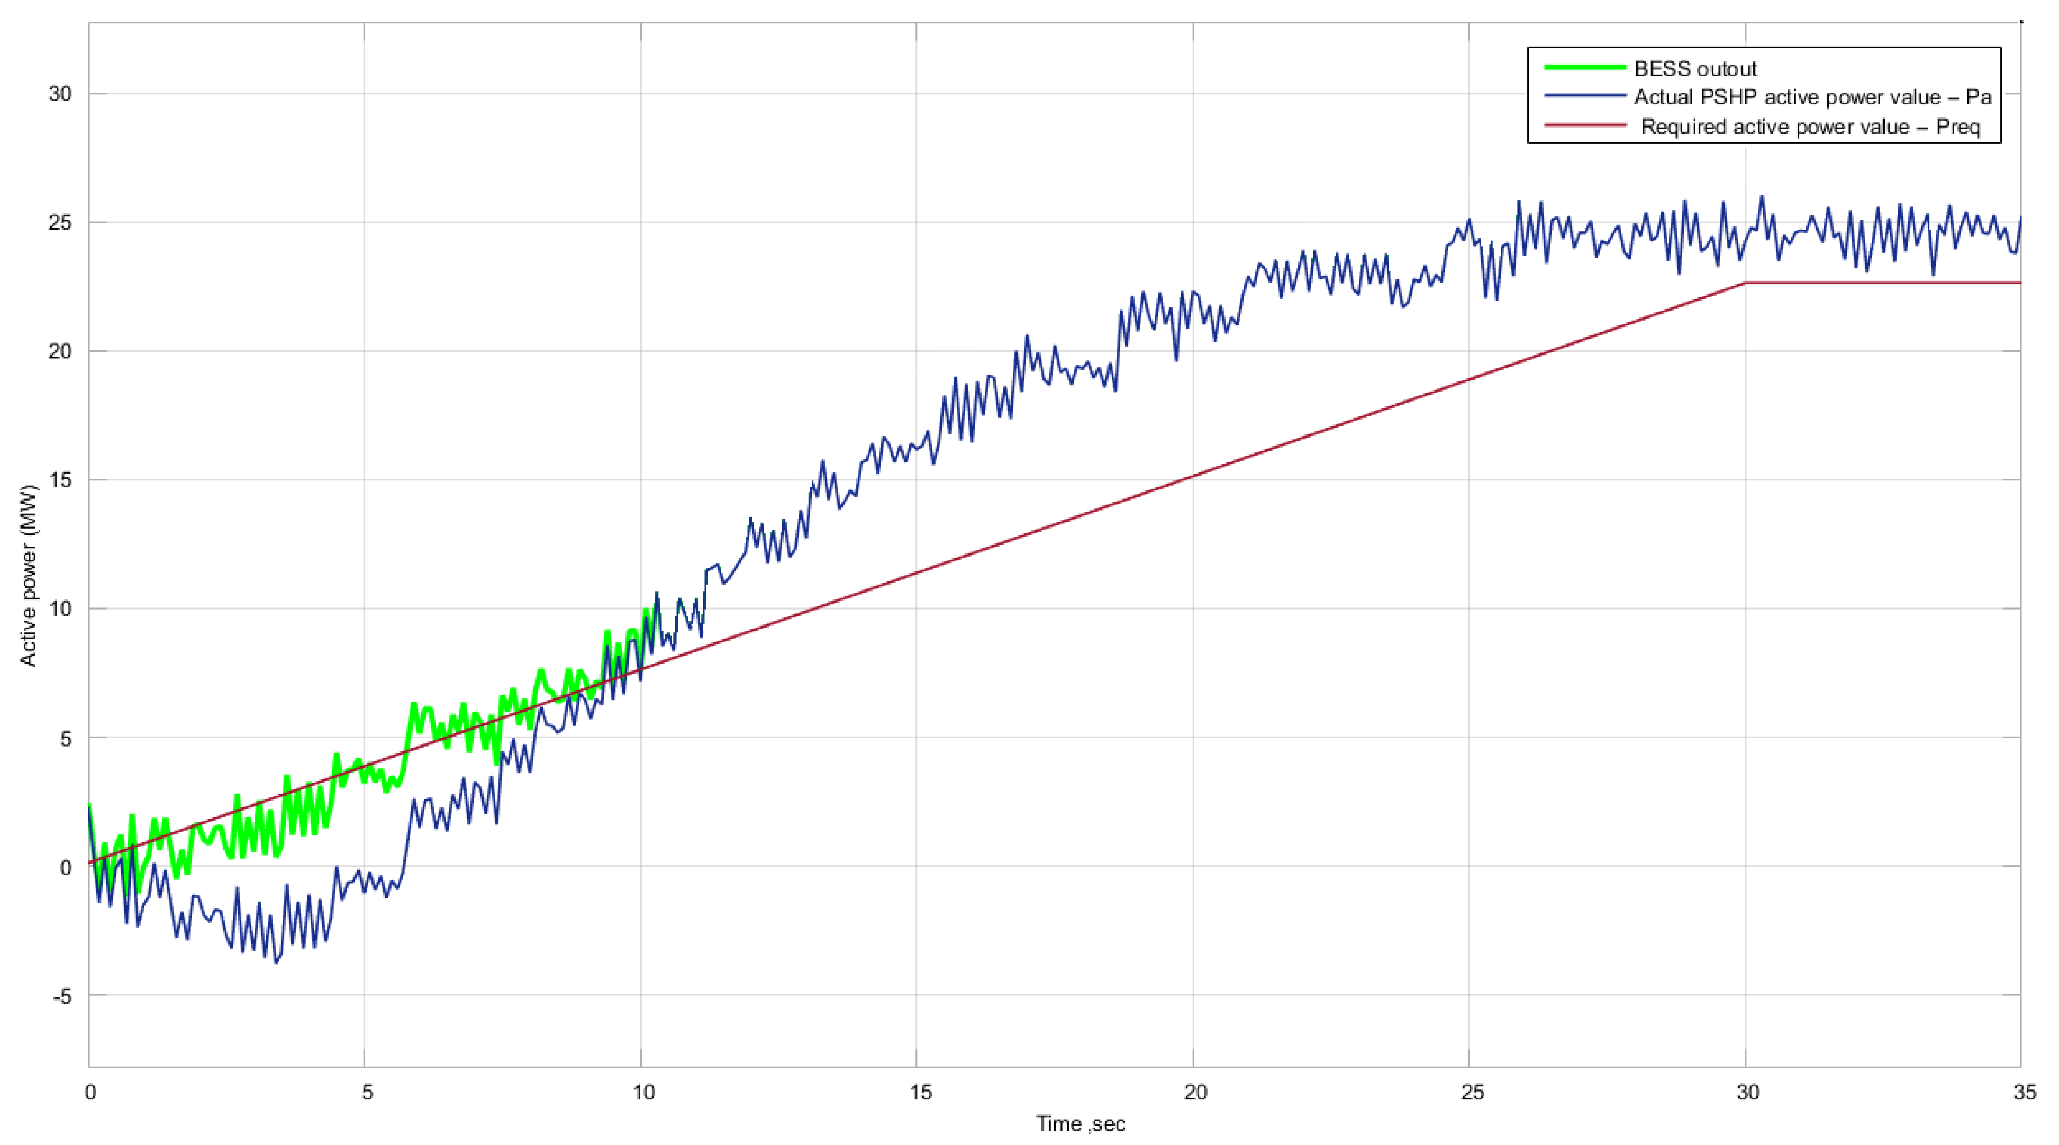Screen dimensions: 2059x1145
Task: Click the x-axis tick label 30
Action: tap(1748, 1092)
